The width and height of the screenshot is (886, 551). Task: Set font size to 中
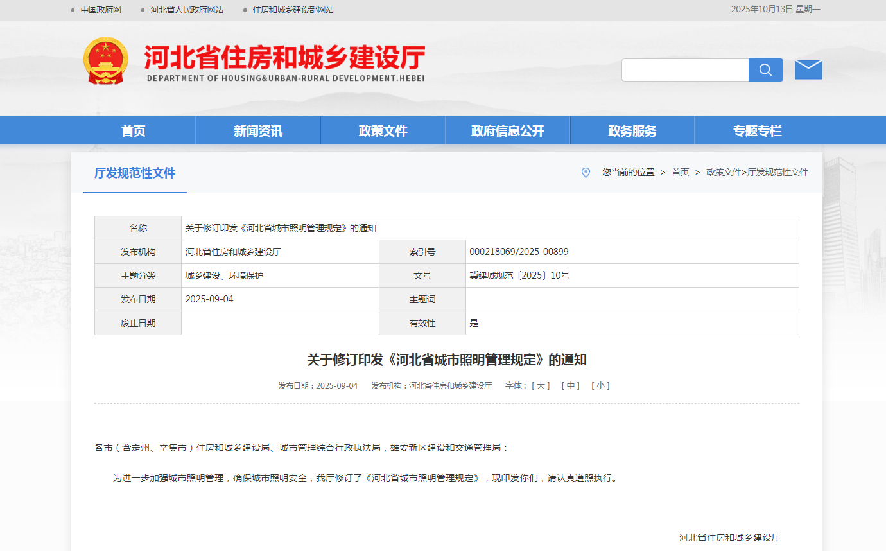(570, 386)
